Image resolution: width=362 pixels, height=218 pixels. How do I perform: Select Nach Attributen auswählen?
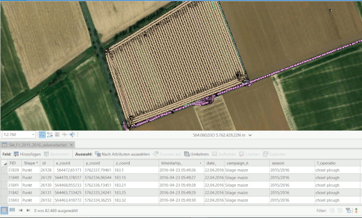(x=122, y=154)
